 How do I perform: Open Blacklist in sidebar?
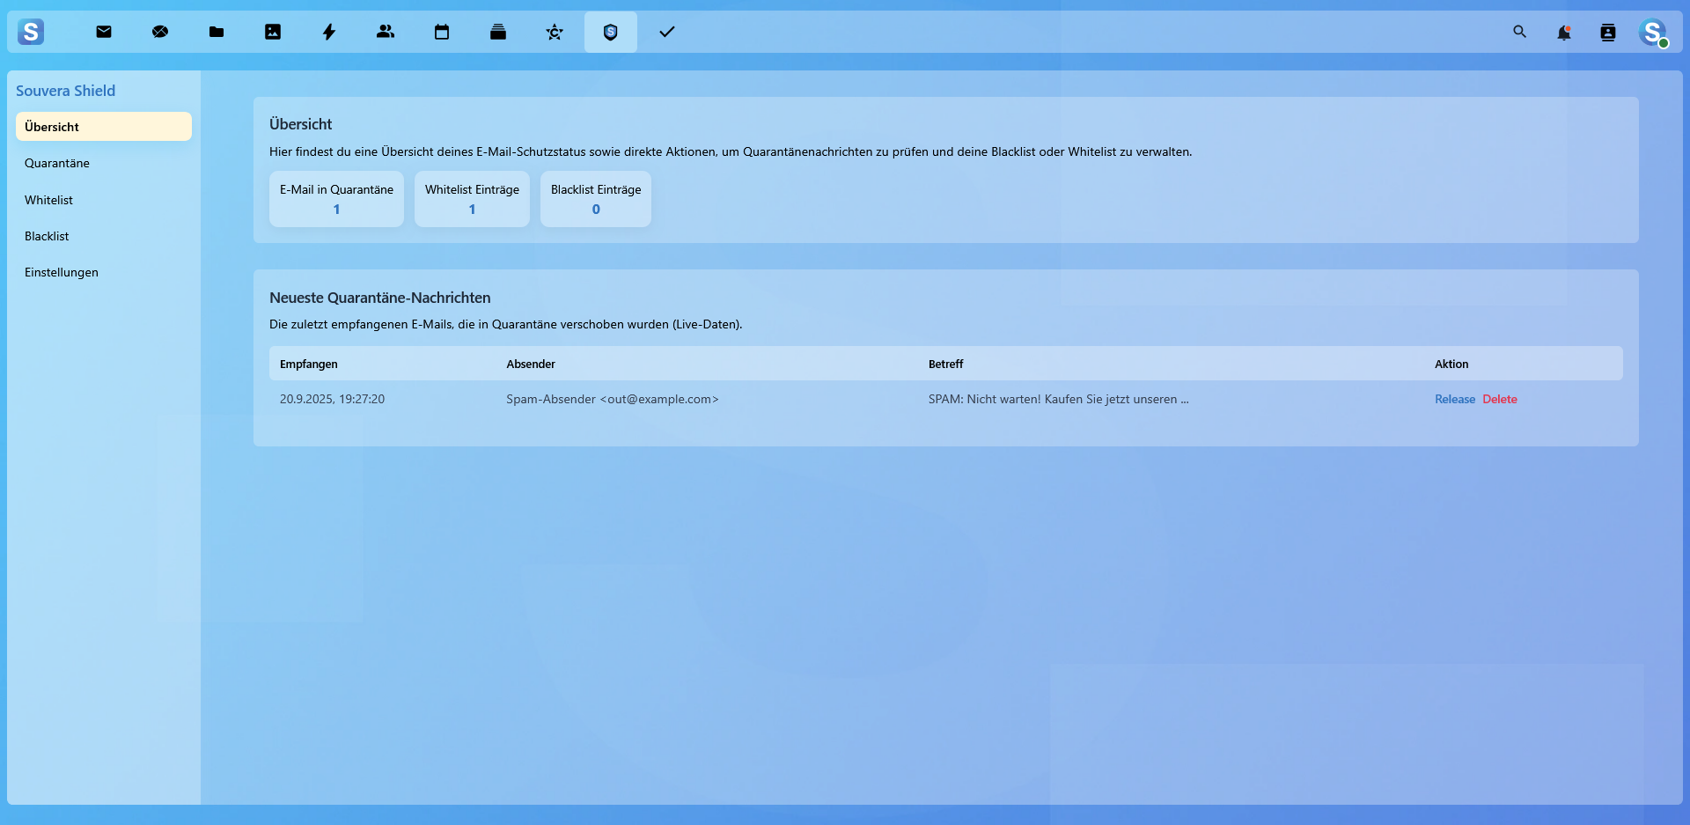pos(47,236)
